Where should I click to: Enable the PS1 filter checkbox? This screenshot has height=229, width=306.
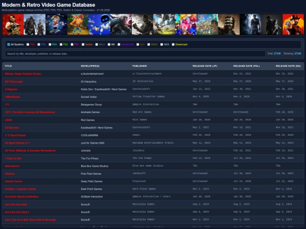tap(72, 45)
